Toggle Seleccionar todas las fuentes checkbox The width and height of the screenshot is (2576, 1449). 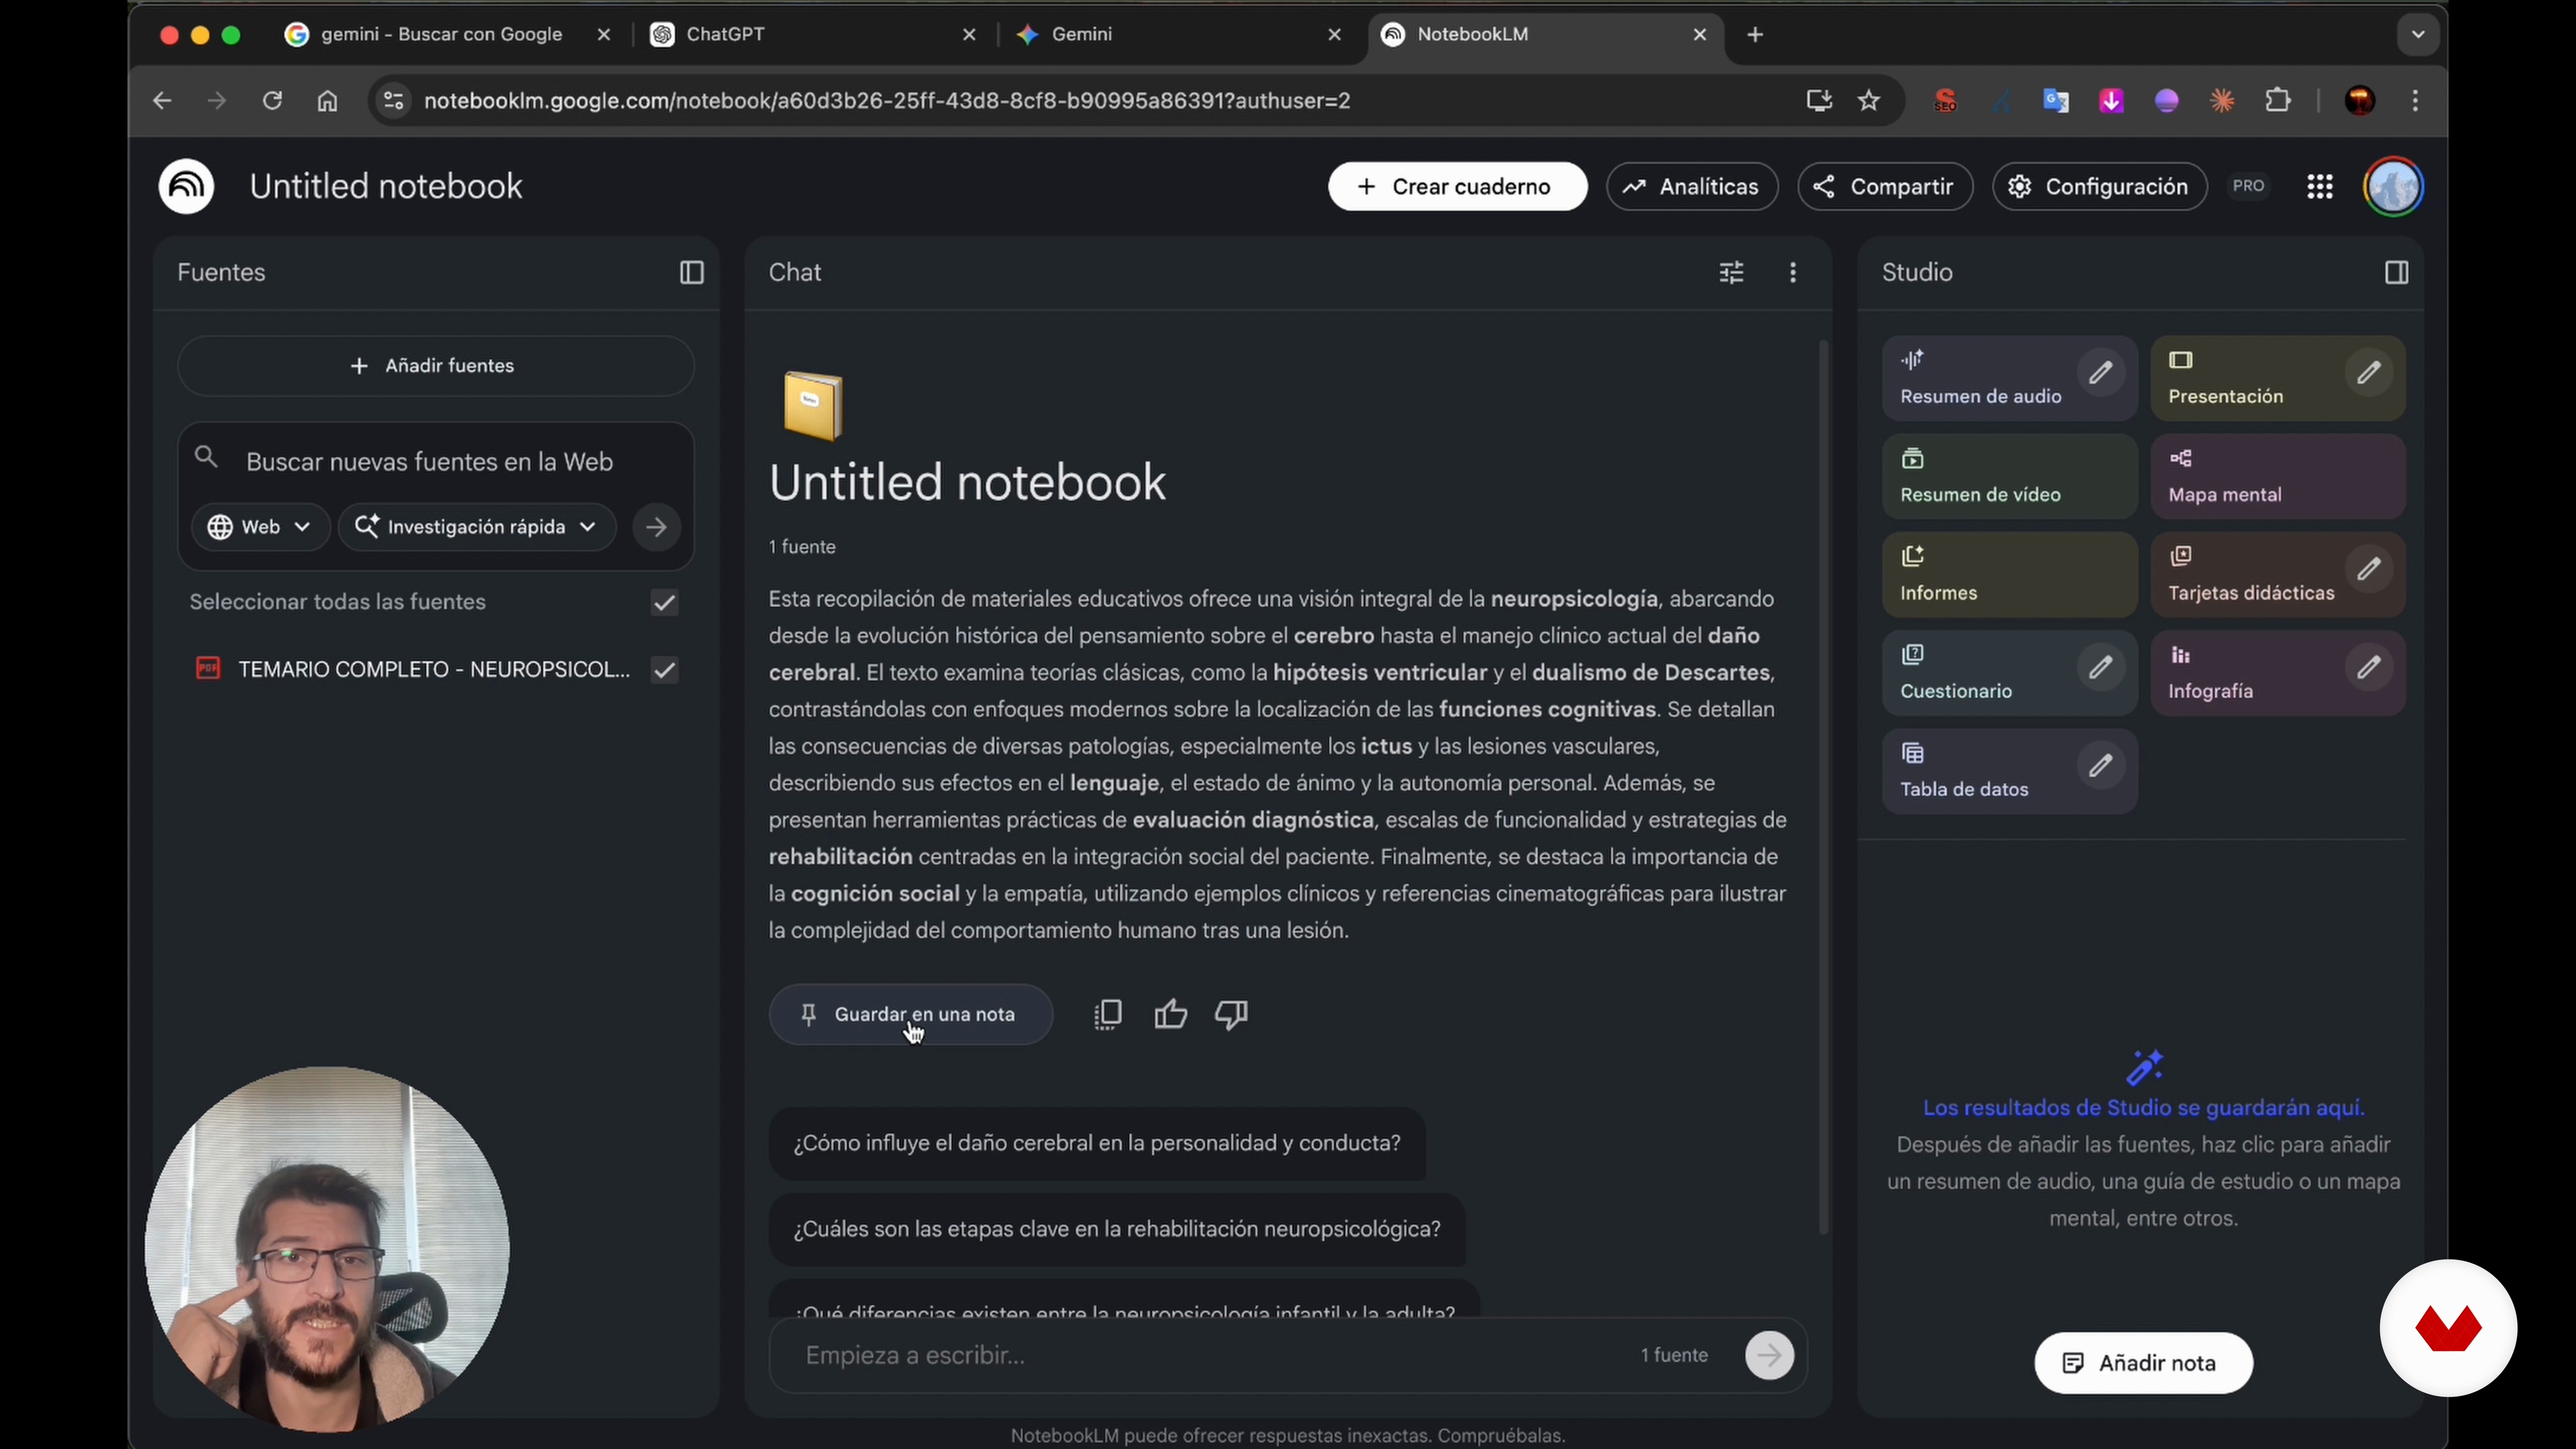click(664, 602)
